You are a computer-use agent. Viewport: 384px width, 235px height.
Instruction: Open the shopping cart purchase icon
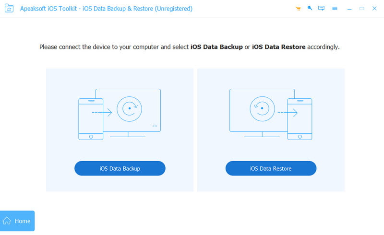(298, 9)
